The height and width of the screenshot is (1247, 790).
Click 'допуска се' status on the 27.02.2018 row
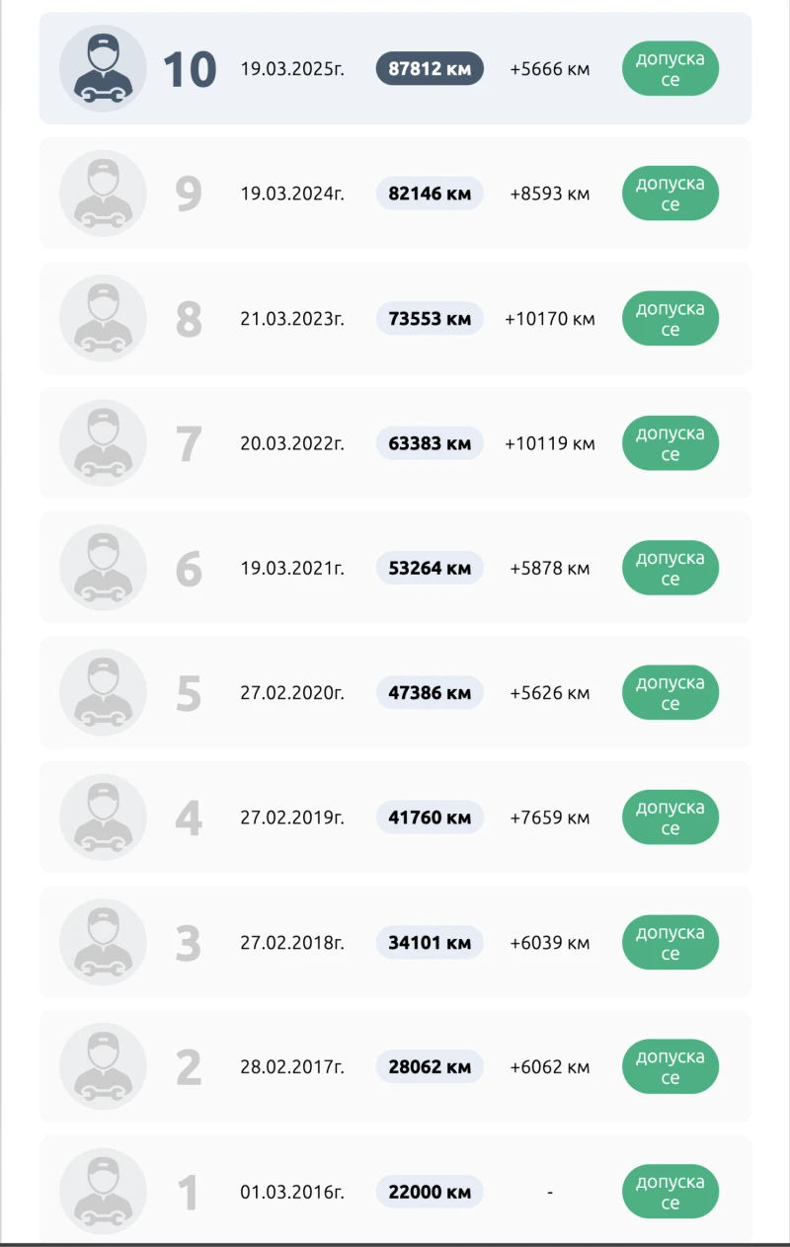click(x=670, y=943)
